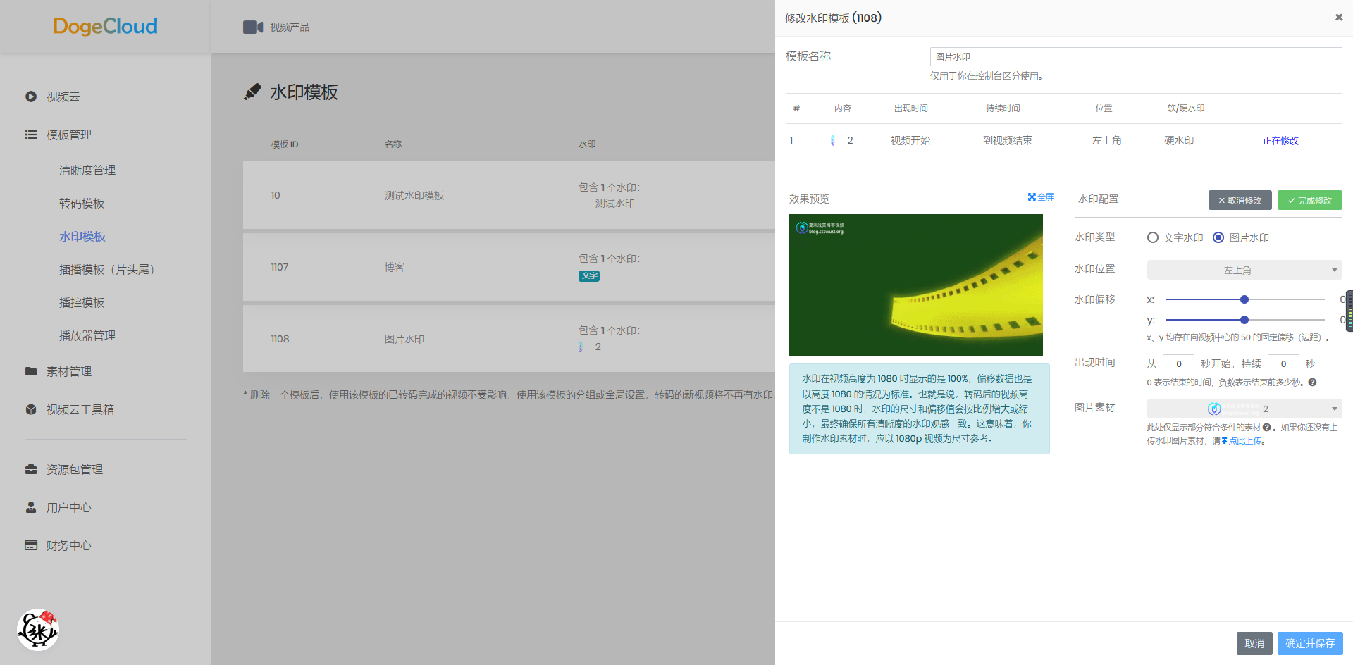Click the 从 start seconds input

pos(1178,363)
